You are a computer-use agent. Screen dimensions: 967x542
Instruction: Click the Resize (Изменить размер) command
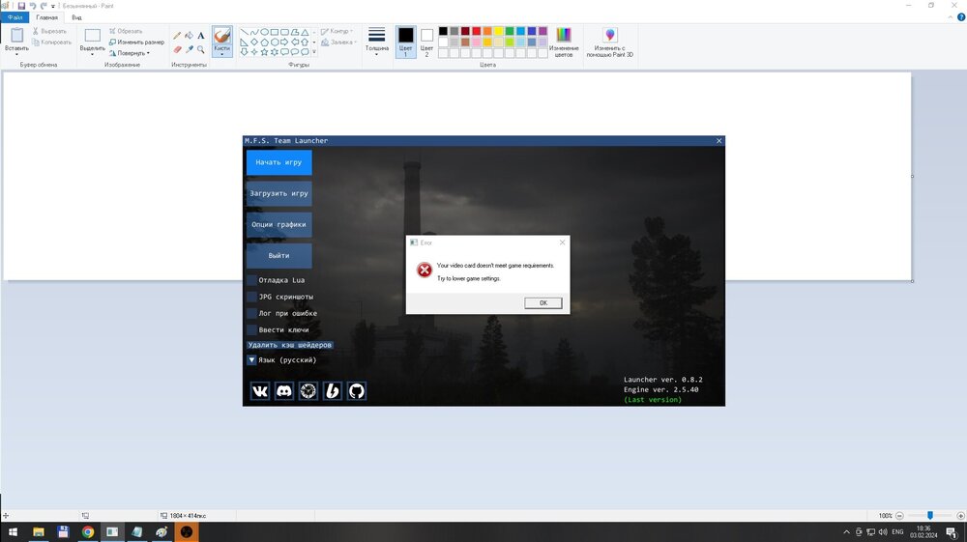[x=137, y=42]
